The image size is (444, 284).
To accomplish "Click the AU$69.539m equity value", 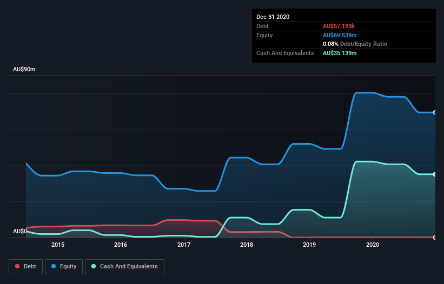I will click(x=340, y=35).
